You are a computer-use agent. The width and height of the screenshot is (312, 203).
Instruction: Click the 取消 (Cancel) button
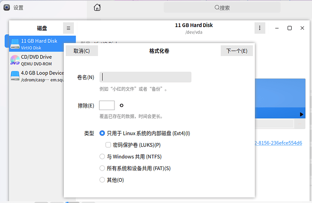coord(82,51)
